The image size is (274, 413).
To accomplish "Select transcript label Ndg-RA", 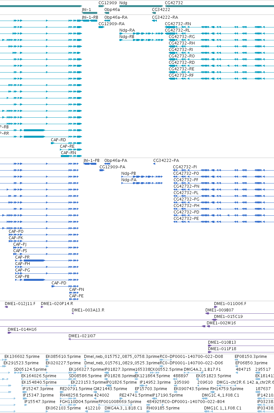I will tap(127, 30).
